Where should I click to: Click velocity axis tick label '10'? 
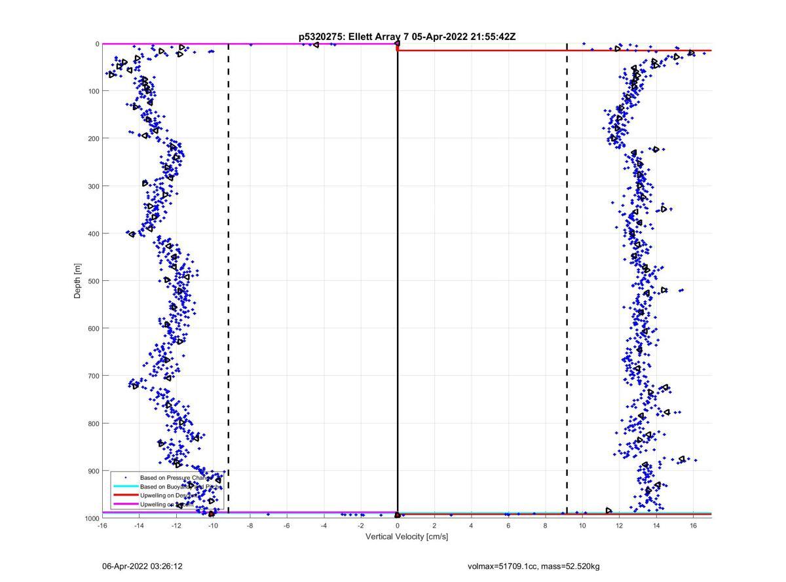[582, 526]
